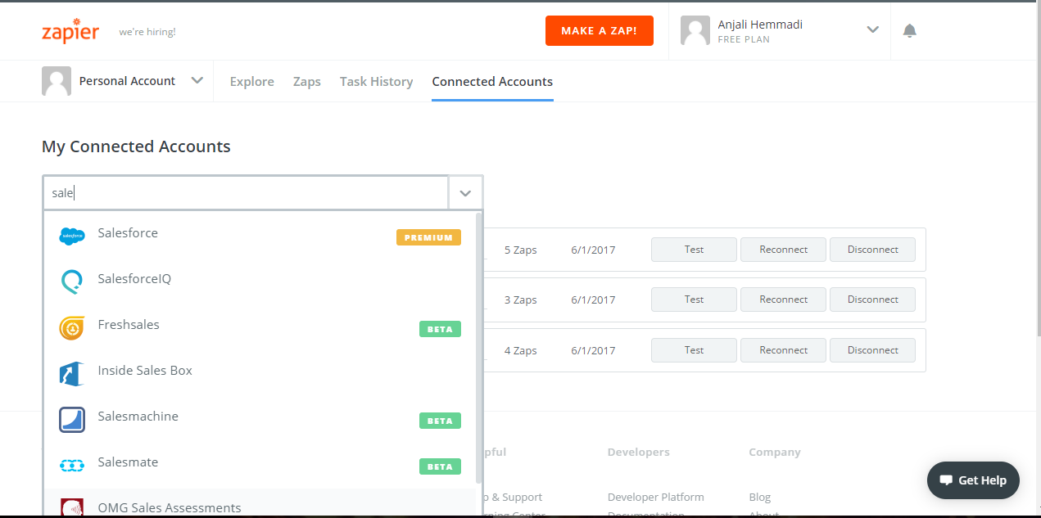This screenshot has width=1041, height=518.
Task: Click the 6/1/2017 date beside 5 Zaps
Action: coord(593,250)
